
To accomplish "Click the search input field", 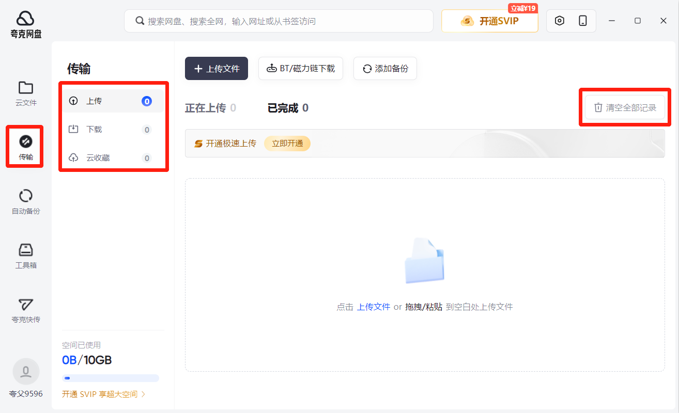I will 279,21.
